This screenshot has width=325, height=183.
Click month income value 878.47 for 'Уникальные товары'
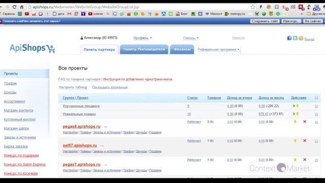tap(264, 114)
